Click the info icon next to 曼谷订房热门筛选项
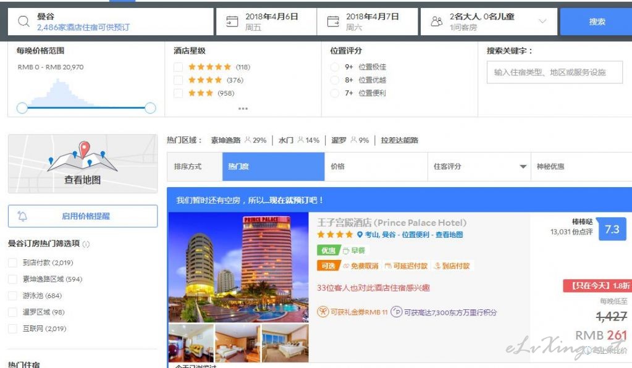Screen dimensions: 632x368 (86, 244)
